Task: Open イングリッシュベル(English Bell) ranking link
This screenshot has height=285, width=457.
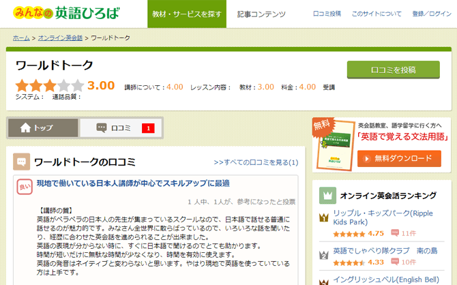Action: tap(386, 280)
